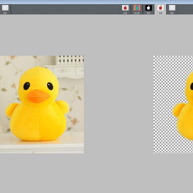Click the original duck photo with floral background

[x=42, y=105]
